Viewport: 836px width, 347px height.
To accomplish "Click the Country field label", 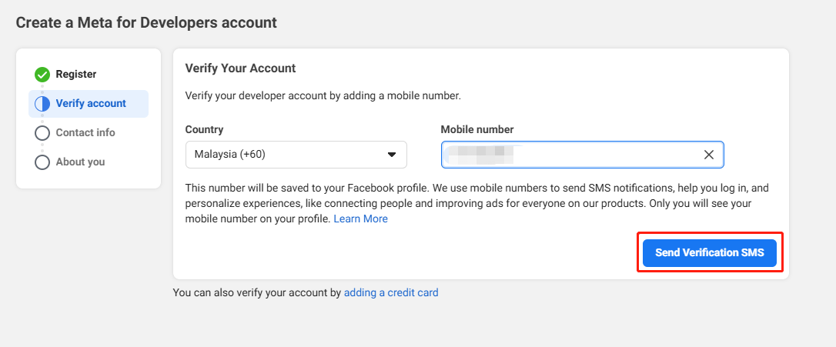I will point(204,130).
